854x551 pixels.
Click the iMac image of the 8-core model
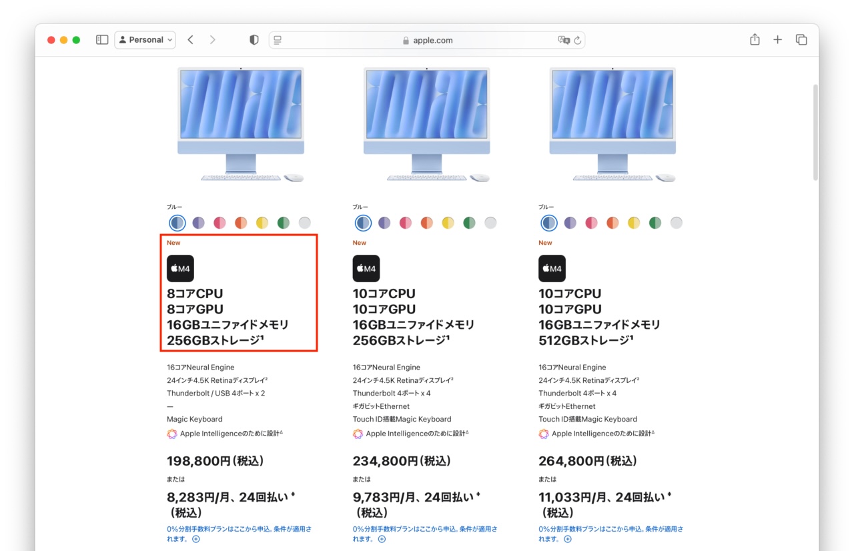(x=241, y=124)
